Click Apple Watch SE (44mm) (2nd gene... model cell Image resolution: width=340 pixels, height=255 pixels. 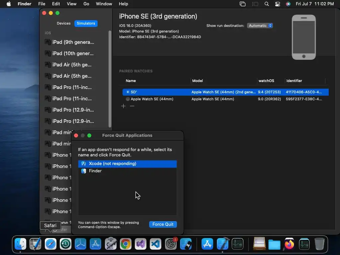(223, 92)
